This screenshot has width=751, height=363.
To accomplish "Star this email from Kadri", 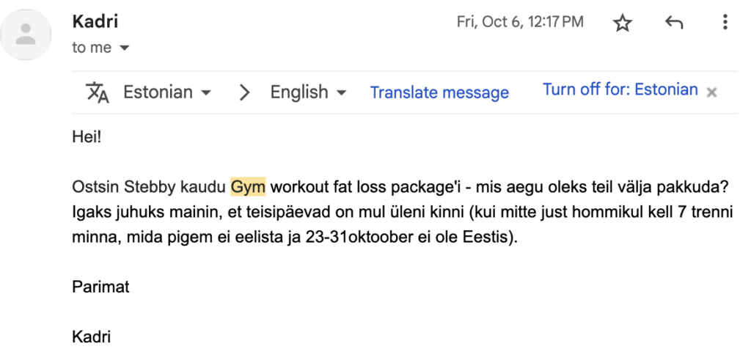I will pos(622,23).
